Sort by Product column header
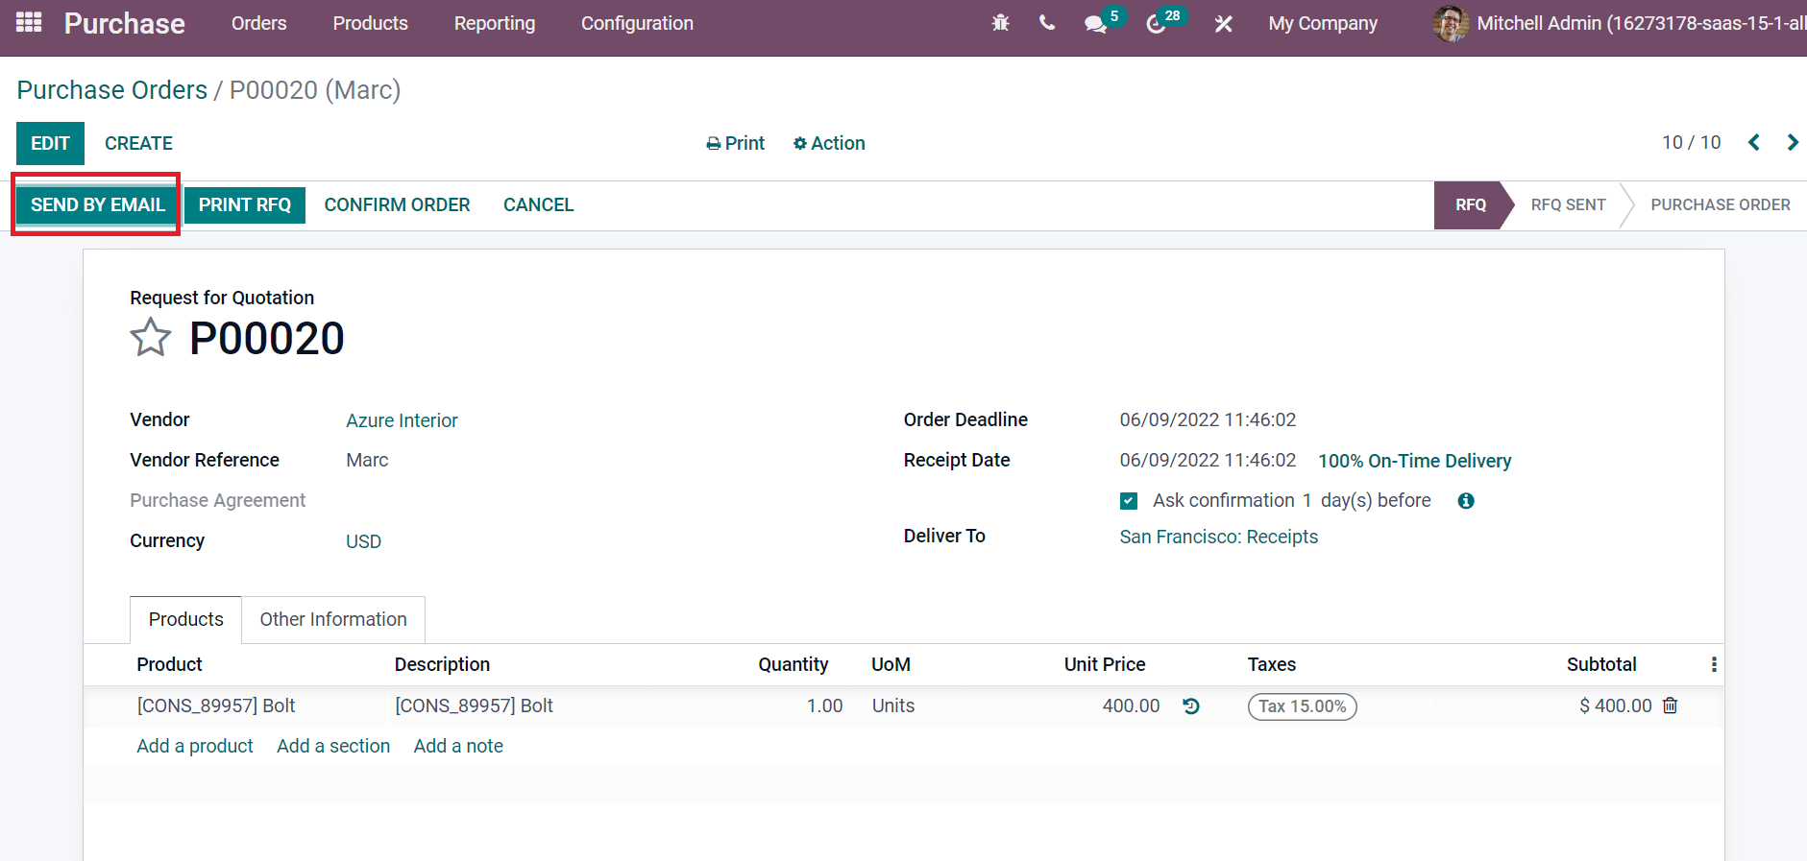1807x861 pixels. tap(169, 664)
